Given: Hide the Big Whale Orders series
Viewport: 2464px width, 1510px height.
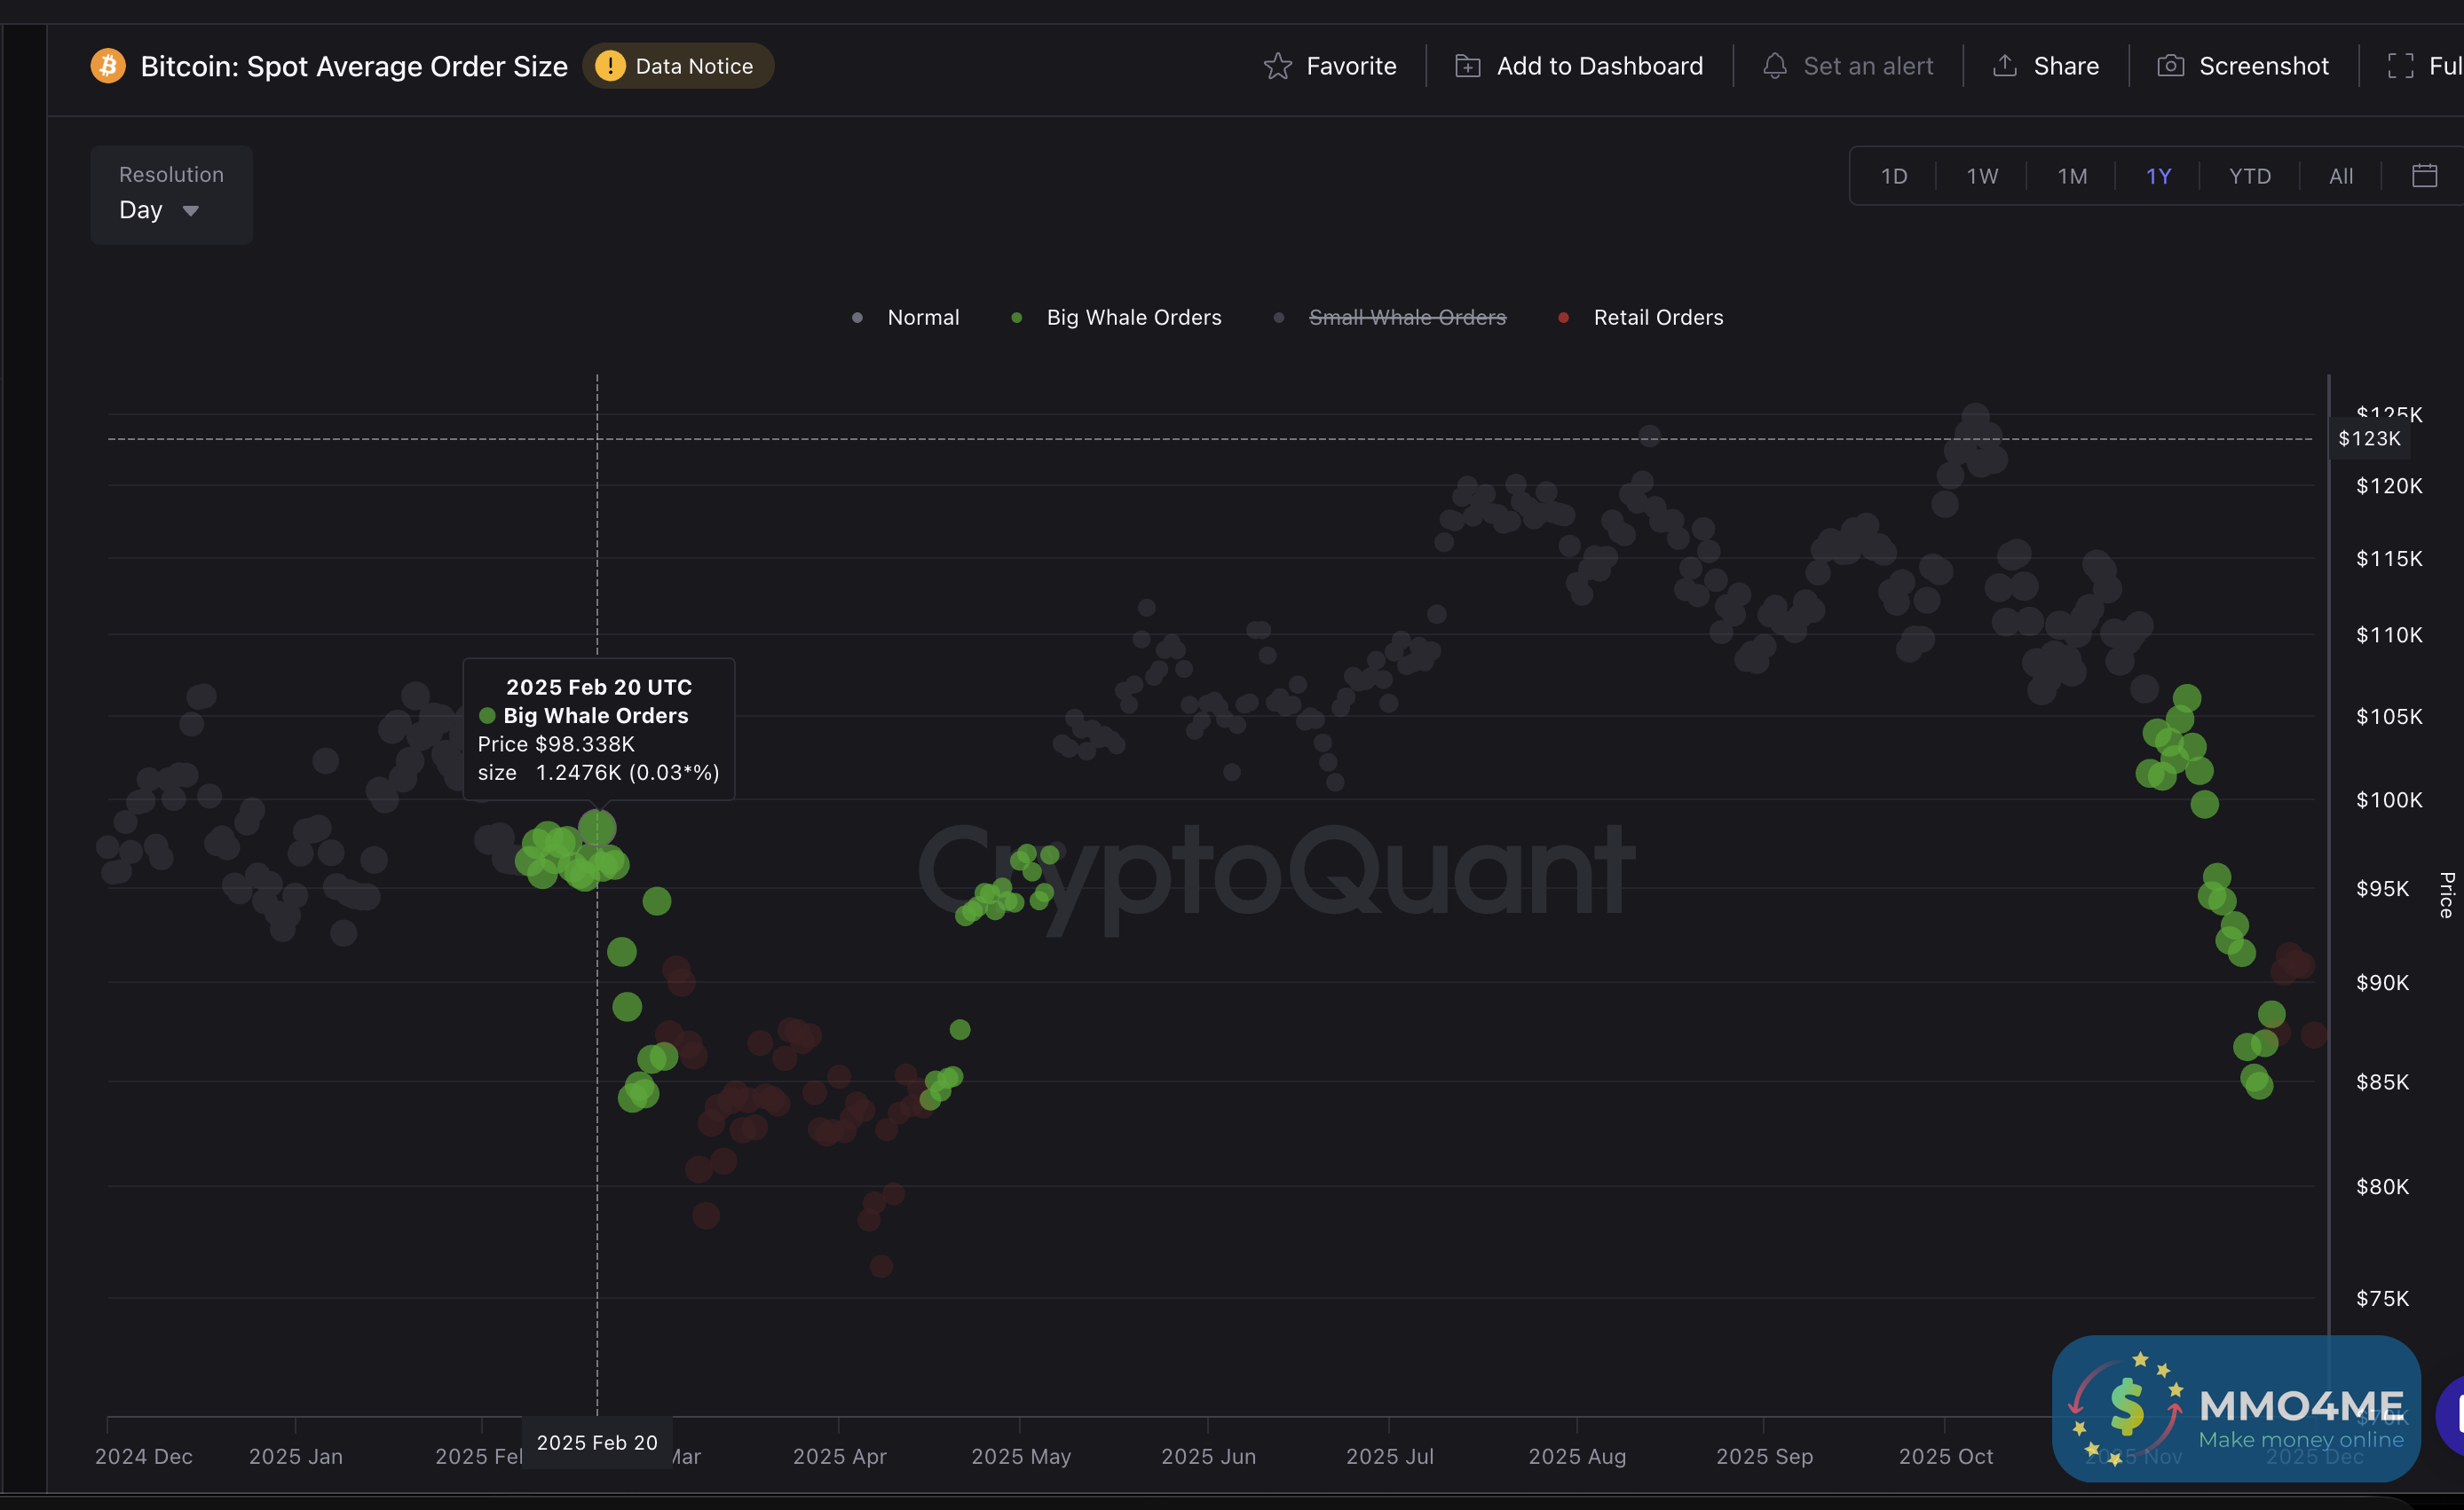Looking at the screenshot, I should tap(1133, 318).
